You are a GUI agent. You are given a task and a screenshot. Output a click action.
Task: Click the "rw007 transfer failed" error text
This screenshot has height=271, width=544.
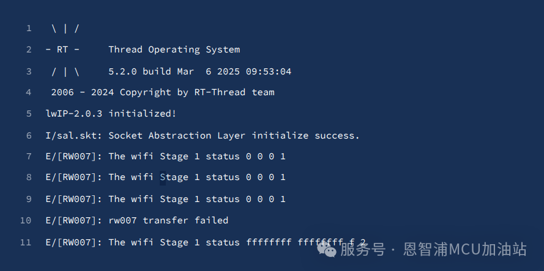pos(168,220)
